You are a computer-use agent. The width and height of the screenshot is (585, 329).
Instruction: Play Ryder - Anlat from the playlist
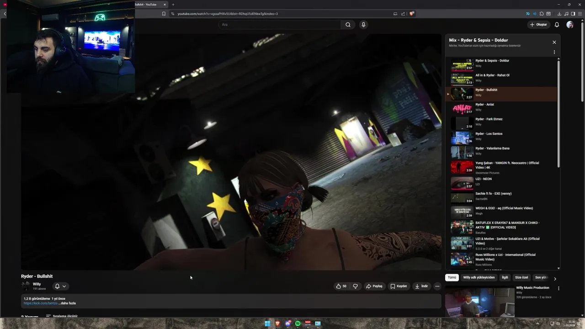pyautogui.click(x=501, y=108)
